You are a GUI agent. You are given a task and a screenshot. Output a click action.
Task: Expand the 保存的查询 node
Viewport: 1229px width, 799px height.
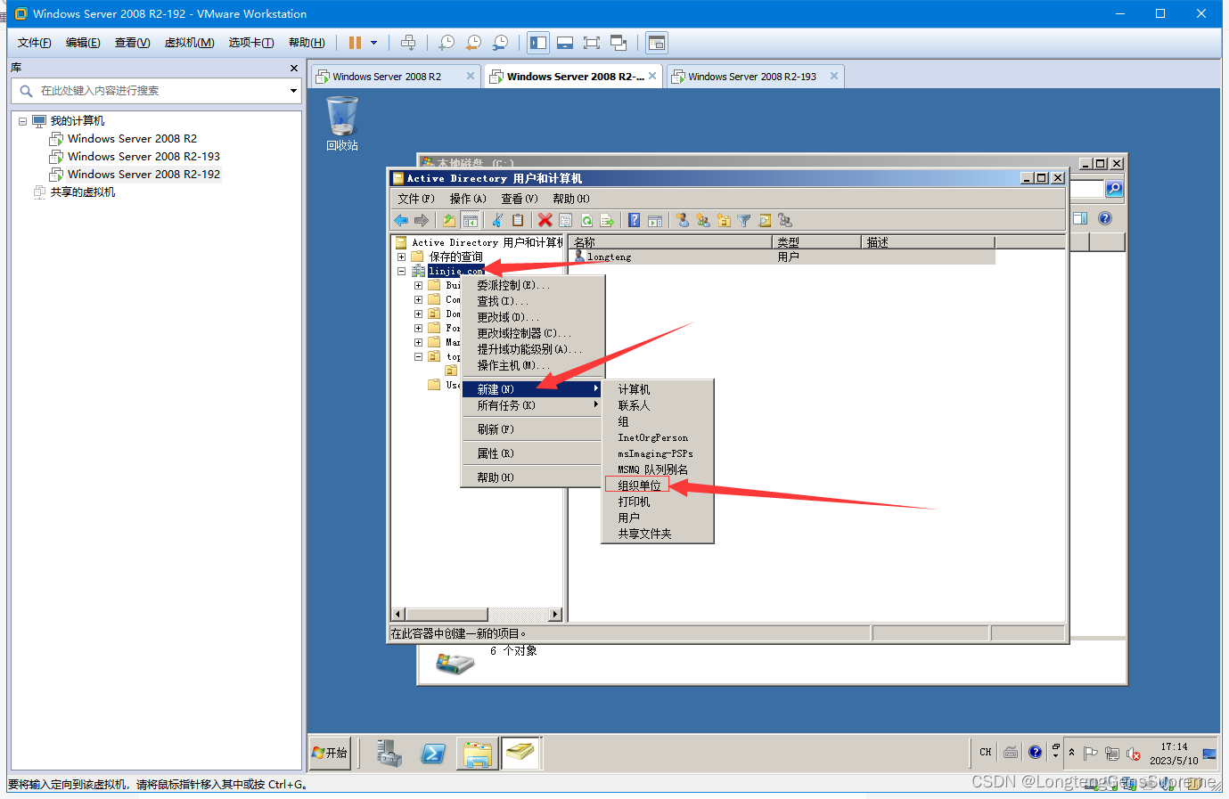[x=401, y=257]
